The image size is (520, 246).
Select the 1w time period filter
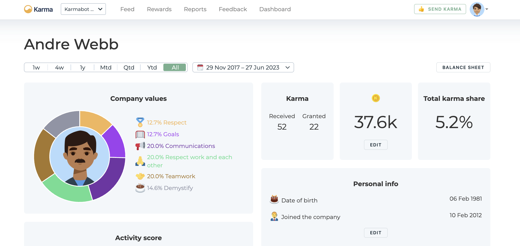(36, 67)
